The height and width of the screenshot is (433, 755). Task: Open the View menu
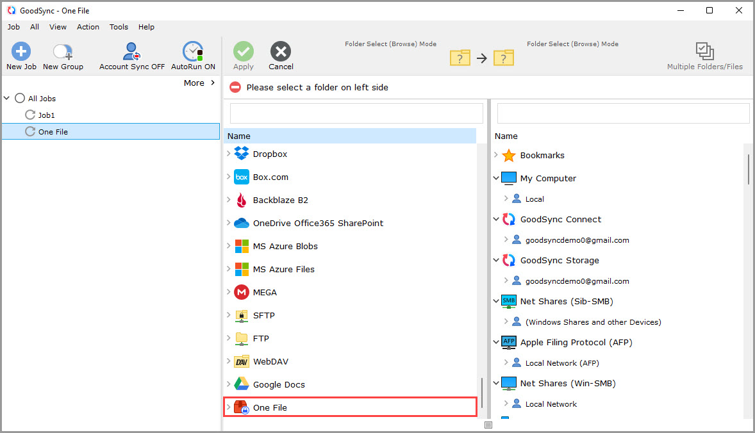pyautogui.click(x=58, y=27)
